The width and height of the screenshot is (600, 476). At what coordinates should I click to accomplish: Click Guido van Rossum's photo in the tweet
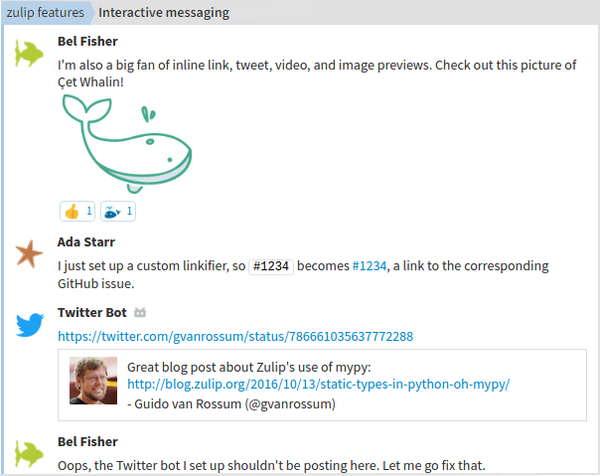93,380
